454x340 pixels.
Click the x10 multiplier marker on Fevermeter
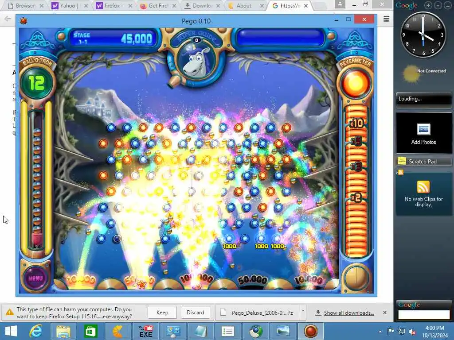pyautogui.click(x=356, y=124)
